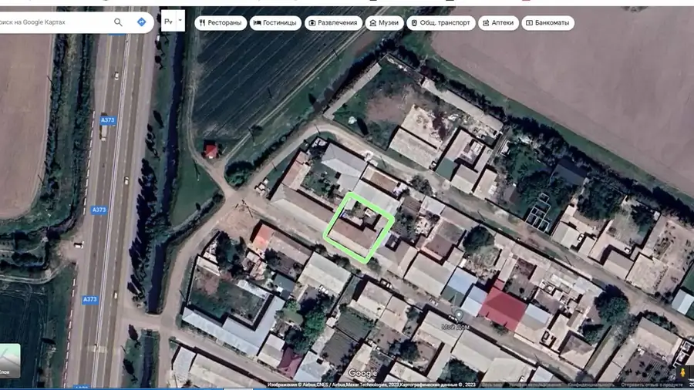
Task: Filter map by Рестораны
Action: [x=221, y=22]
